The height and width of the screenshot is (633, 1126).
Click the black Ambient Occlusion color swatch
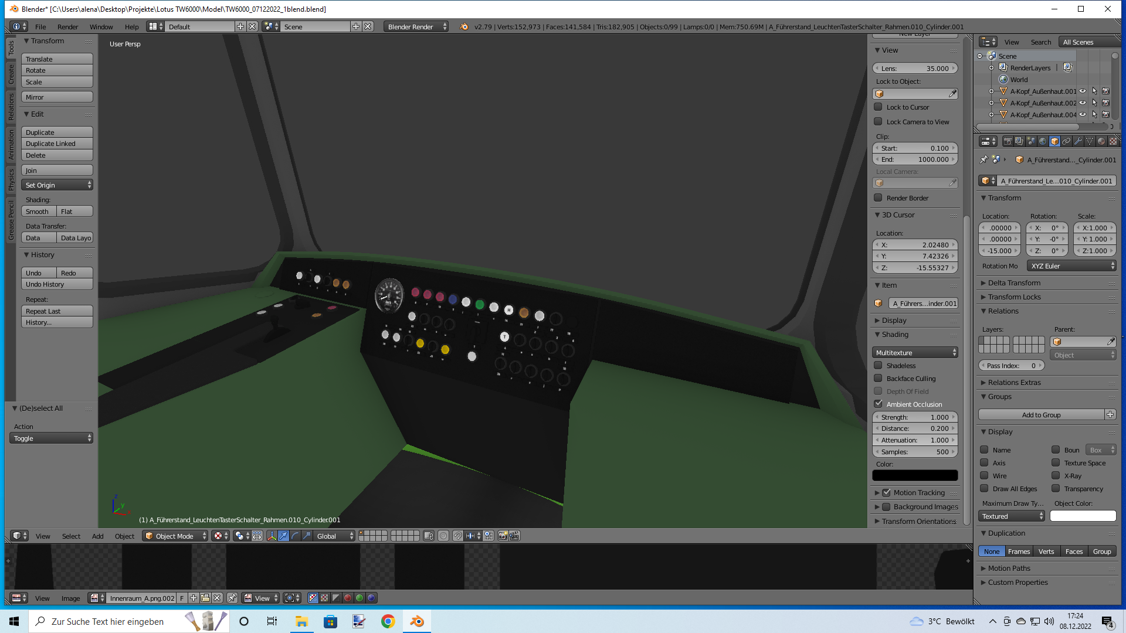[x=915, y=475]
